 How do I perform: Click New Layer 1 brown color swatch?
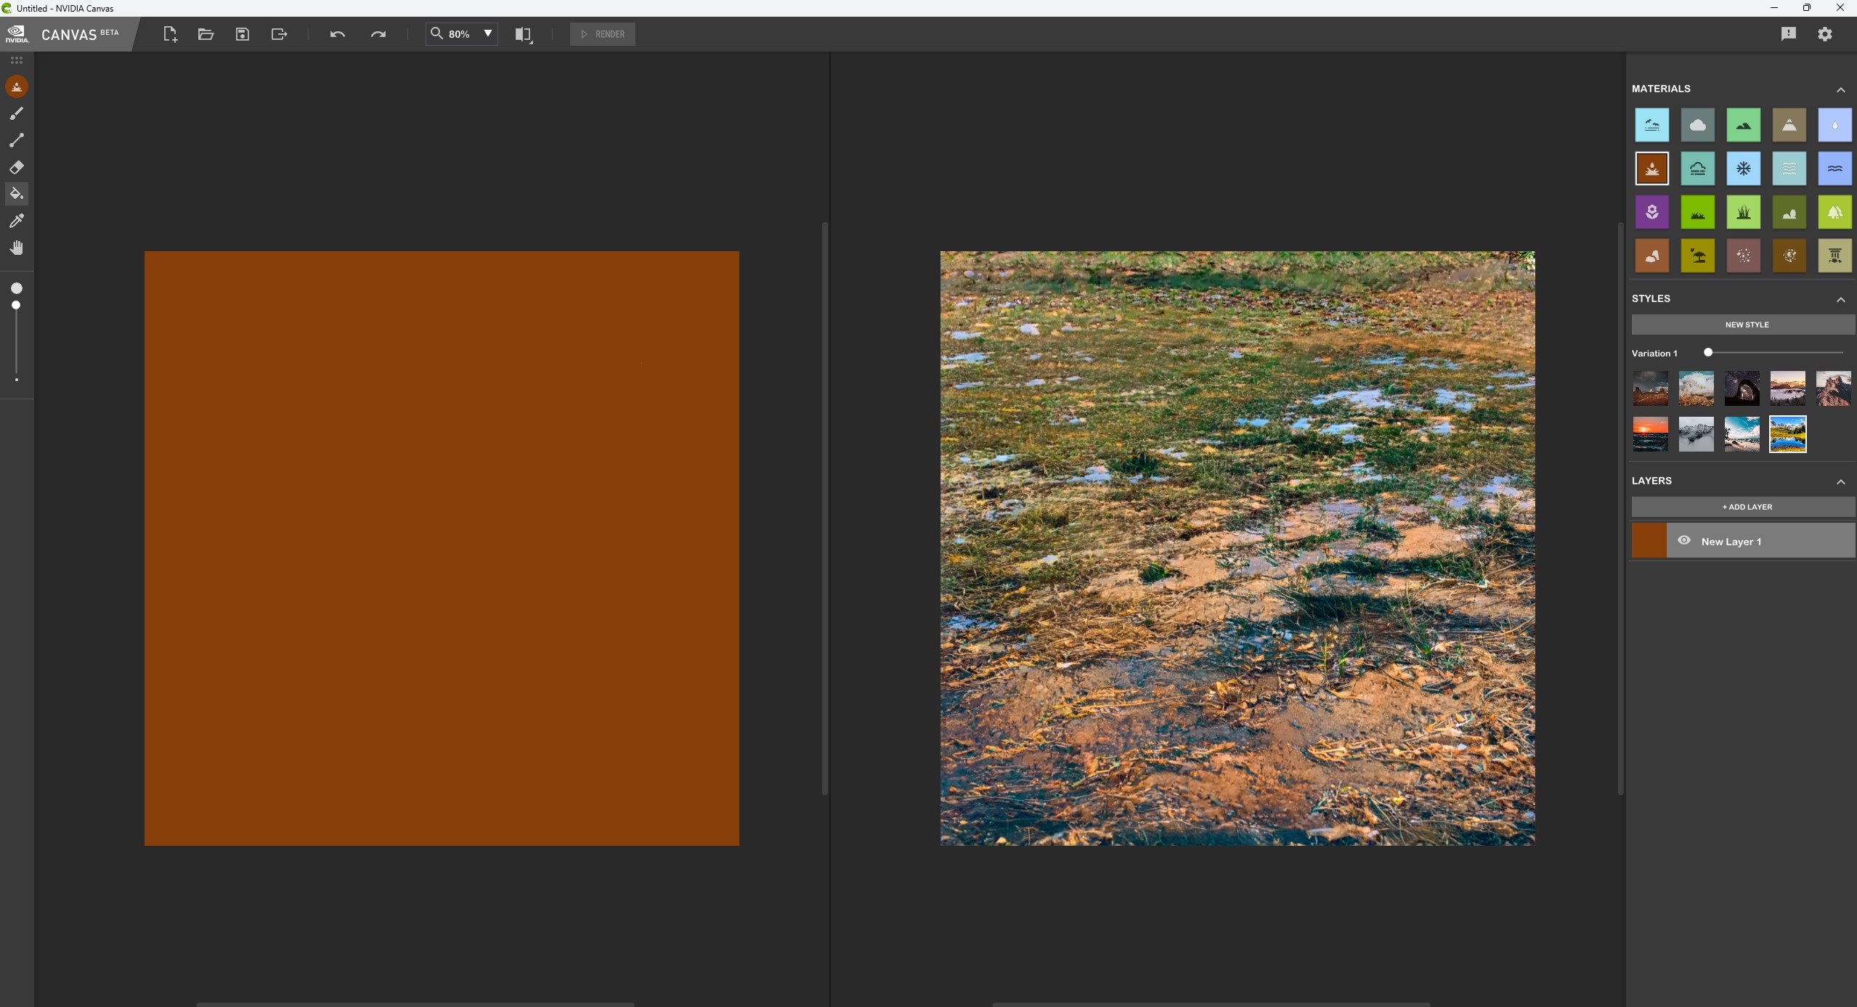[x=1649, y=541]
